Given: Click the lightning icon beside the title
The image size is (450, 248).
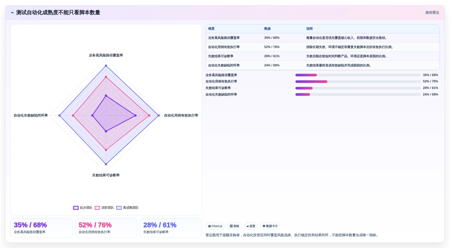Looking at the screenshot, I should click(12, 13).
